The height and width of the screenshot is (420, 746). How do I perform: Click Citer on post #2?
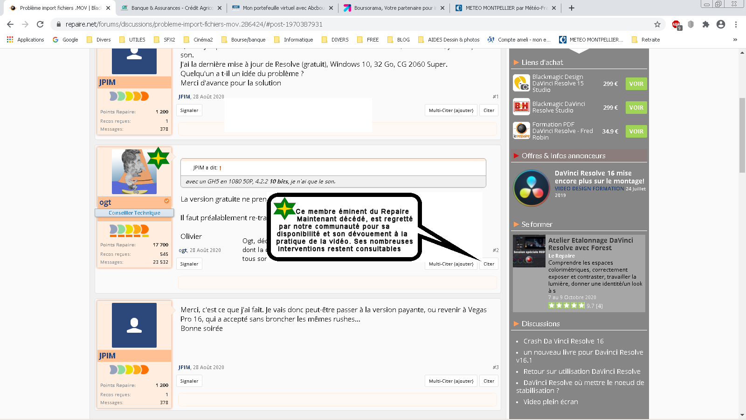click(489, 264)
